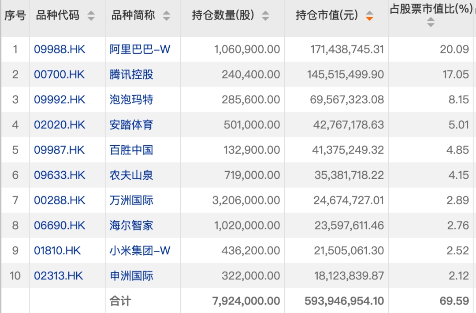This screenshot has height=313, width=476.
Task: Select the holding quantity 436,200.00
Action: click(251, 251)
